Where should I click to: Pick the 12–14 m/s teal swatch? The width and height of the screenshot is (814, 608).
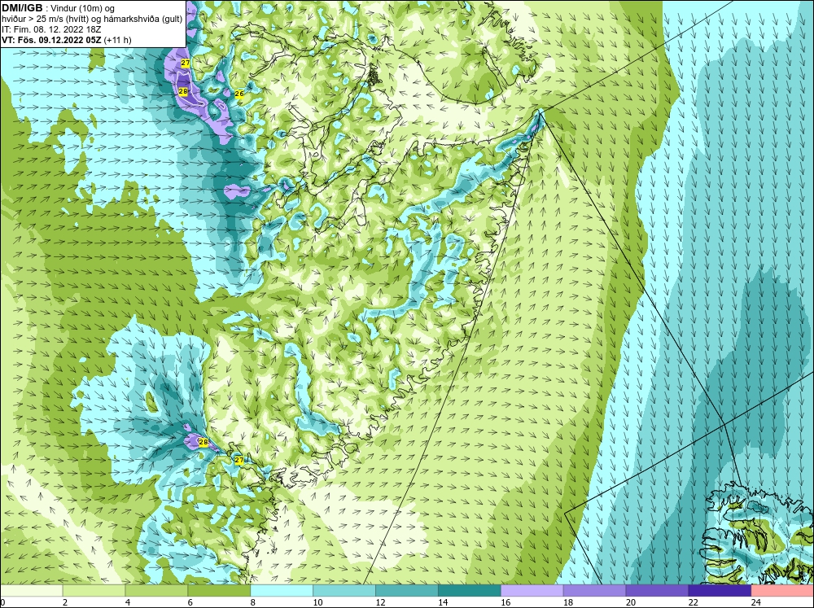point(407,591)
